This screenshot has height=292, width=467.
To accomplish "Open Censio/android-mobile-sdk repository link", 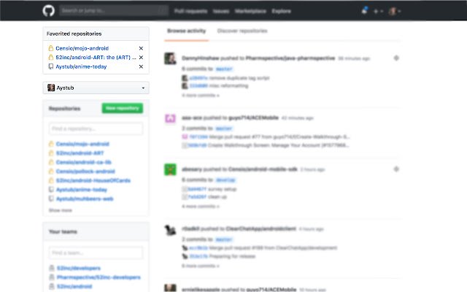I will coord(263,169).
